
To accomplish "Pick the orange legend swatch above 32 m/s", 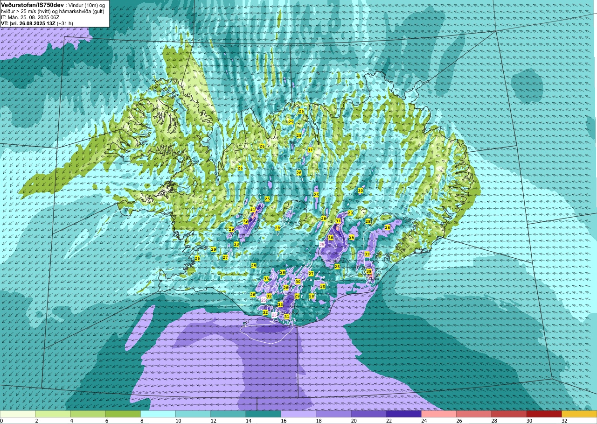I will (579, 414).
